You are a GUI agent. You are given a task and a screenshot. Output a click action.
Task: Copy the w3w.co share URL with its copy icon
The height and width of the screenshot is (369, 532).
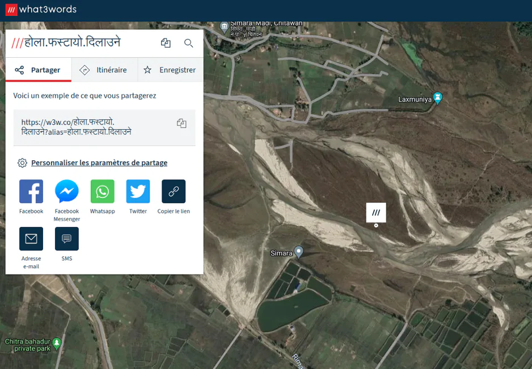click(181, 123)
